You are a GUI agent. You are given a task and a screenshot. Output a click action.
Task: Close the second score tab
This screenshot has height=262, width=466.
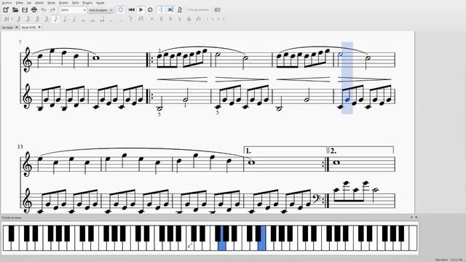pos(39,27)
